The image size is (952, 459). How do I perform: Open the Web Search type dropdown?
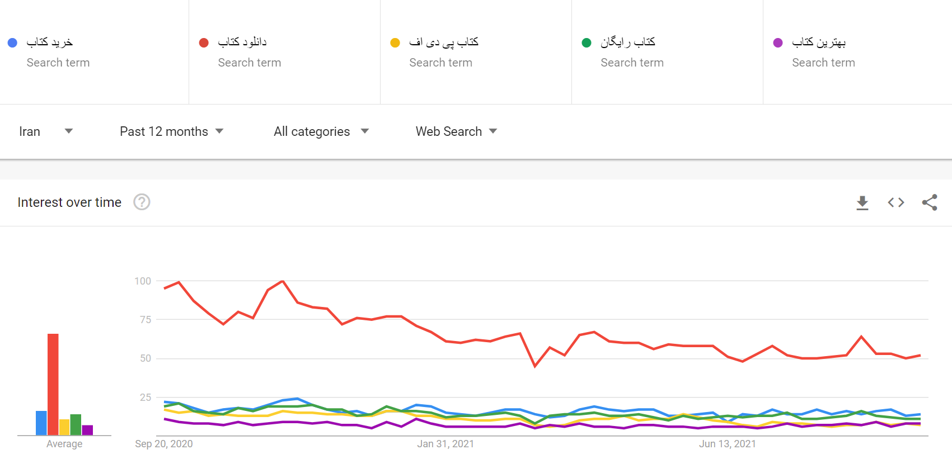456,131
